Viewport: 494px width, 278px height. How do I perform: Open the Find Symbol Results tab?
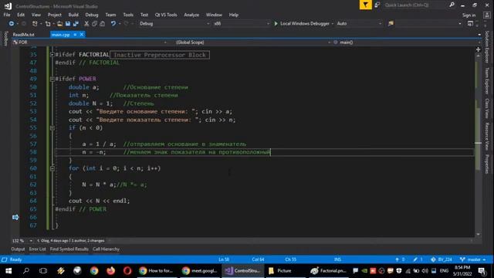(x=69, y=249)
